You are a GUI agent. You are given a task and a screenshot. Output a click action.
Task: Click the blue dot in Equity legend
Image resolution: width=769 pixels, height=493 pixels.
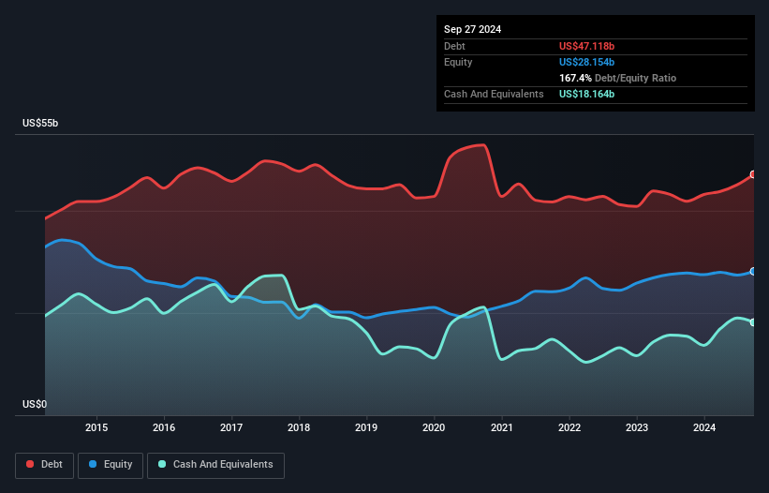point(93,464)
